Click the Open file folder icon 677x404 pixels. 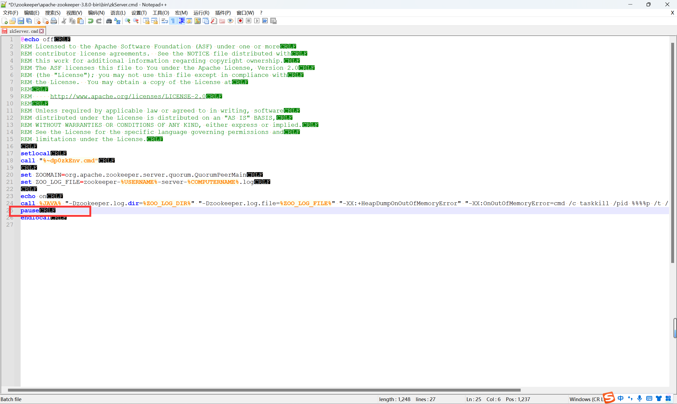click(x=12, y=21)
